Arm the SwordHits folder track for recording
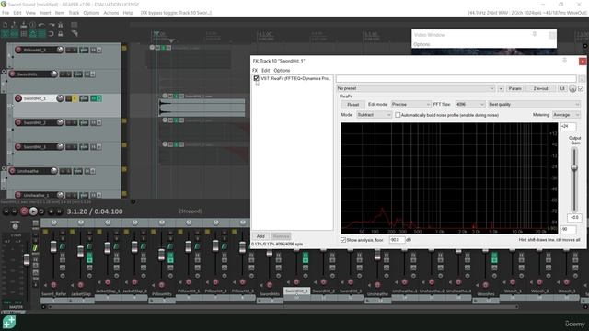Viewport: 589px width, 331px height. (12, 74)
